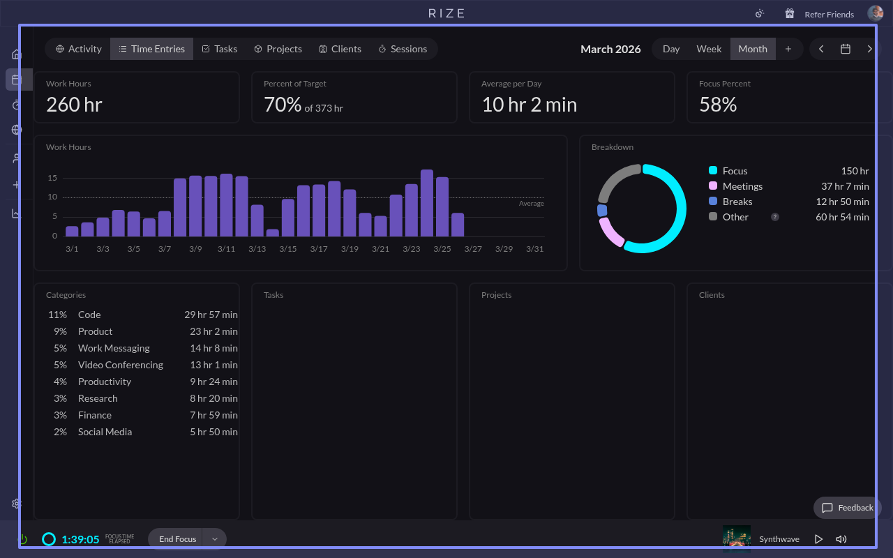893x558 pixels.
Task: Open the Home icon in the sidebar
Action: (x=16, y=54)
